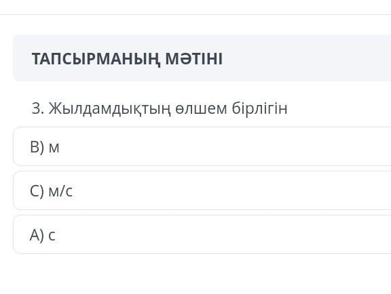Click the unit text м/с

[x=60, y=191]
